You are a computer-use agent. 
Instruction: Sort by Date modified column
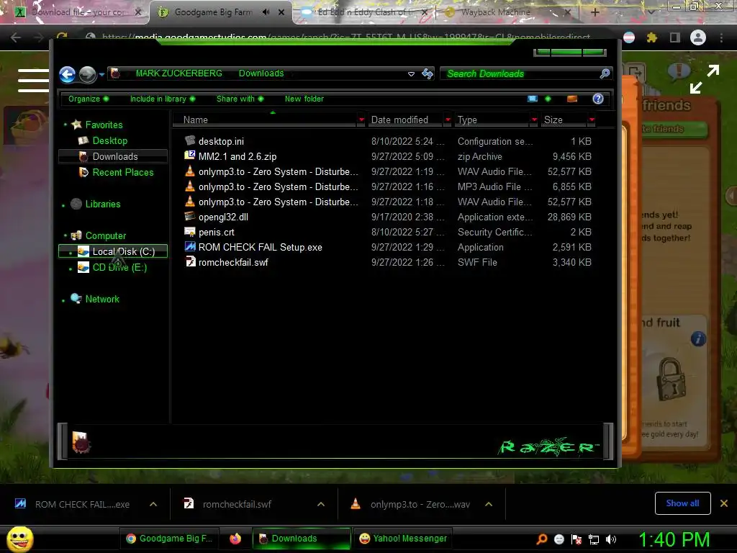pos(404,120)
